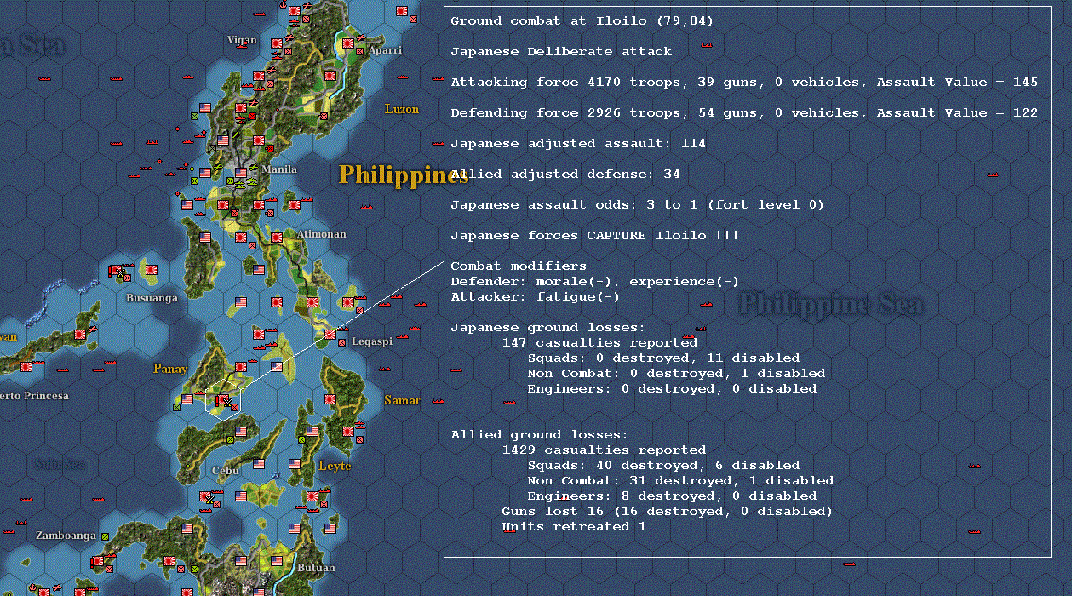Screen dimensions: 1072x596
Task: Click the US flag left of Leyte label
Action: (x=295, y=465)
